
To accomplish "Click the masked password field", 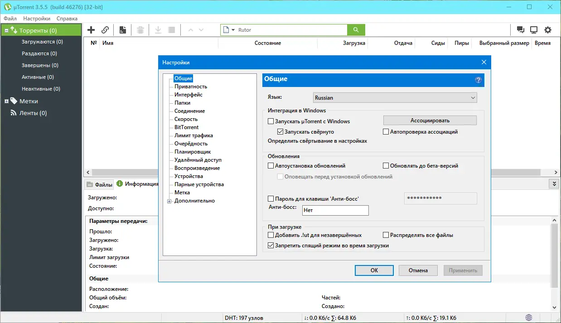I will tap(440, 198).
